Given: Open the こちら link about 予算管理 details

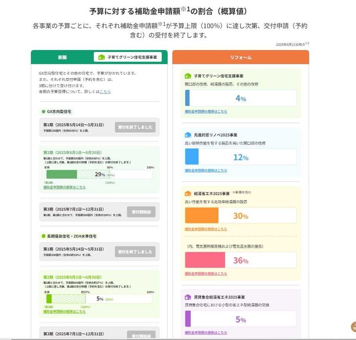Looking at the screenshot, I should click(x=104, y=91).
